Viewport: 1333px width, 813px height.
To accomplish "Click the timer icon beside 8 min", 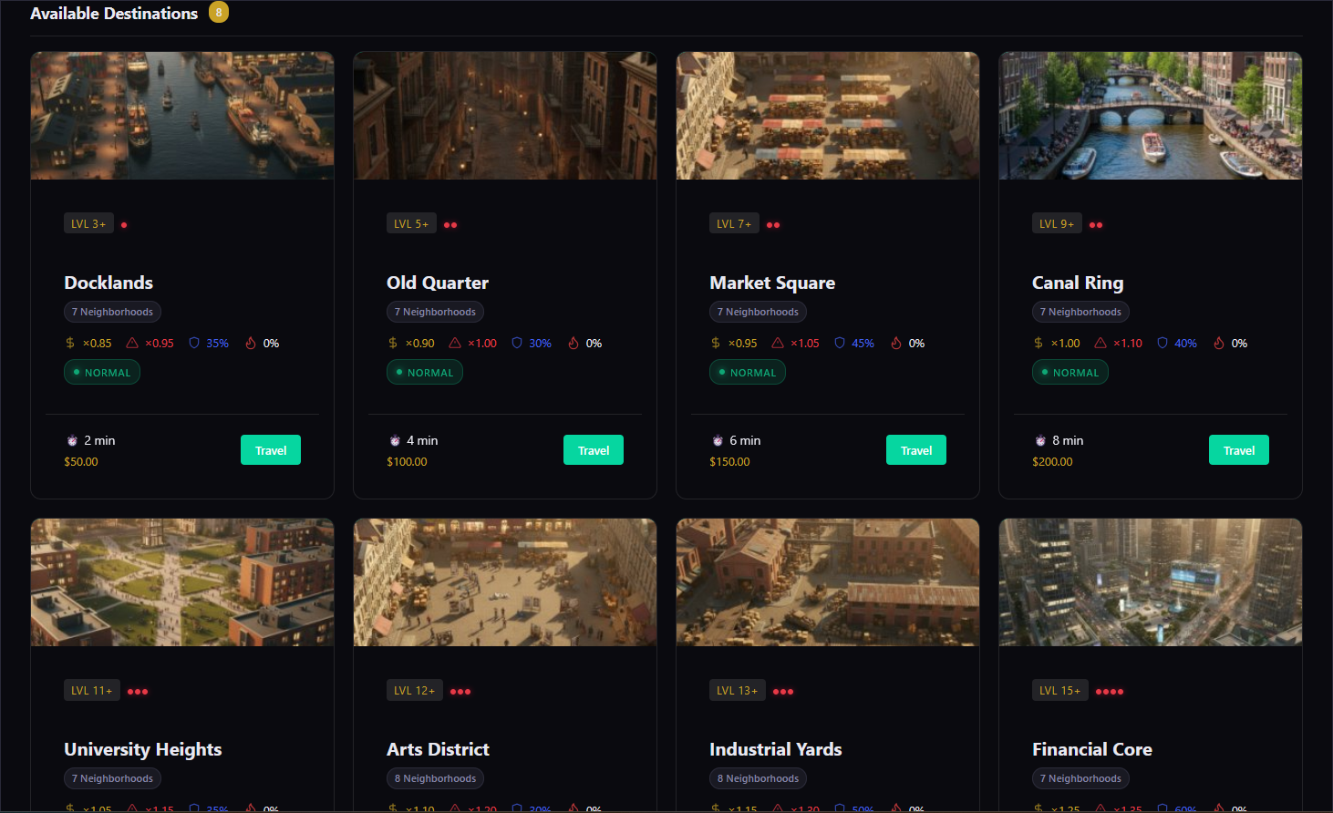I will (x=1040, y=441).
